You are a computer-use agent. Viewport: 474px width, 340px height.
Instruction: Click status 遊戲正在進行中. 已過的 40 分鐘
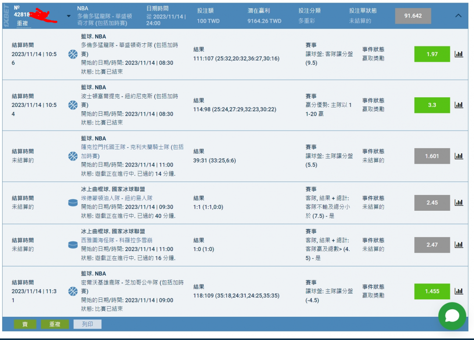point(128,216)
